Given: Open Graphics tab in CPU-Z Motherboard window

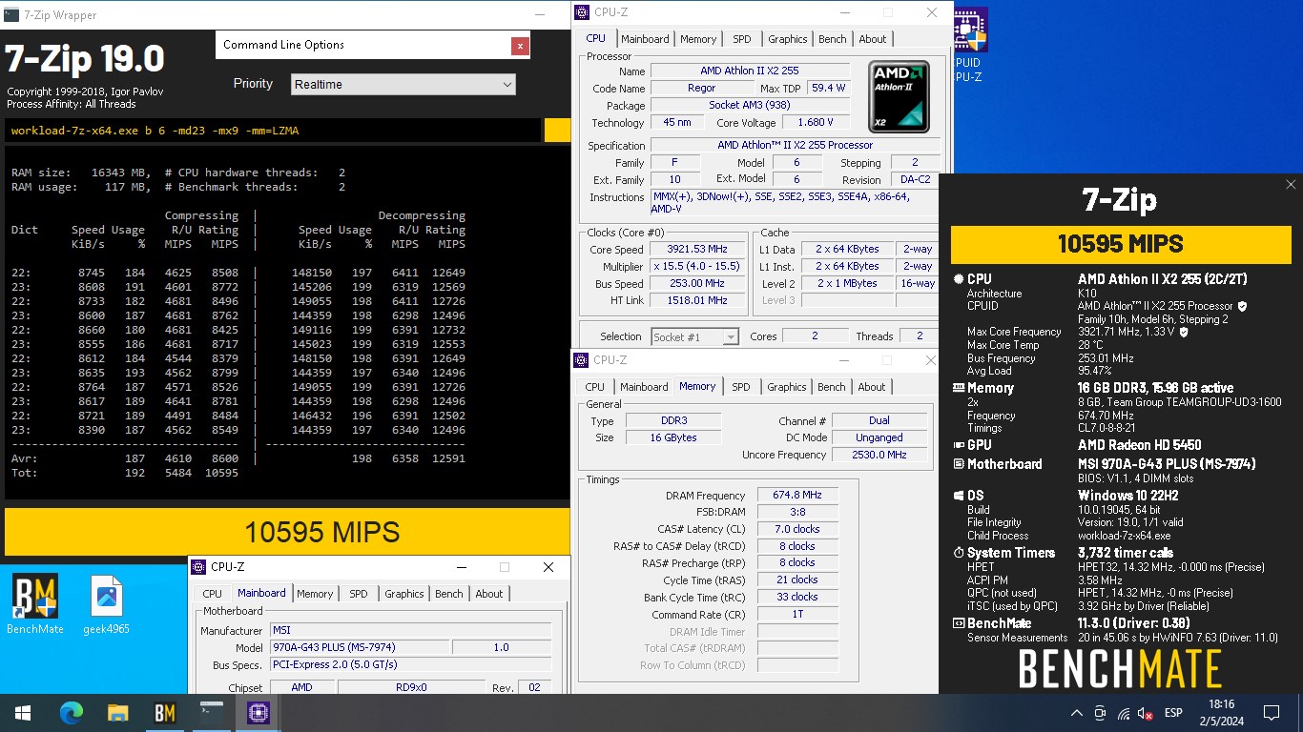Looking at the screenshot, I should coord(404,594).
